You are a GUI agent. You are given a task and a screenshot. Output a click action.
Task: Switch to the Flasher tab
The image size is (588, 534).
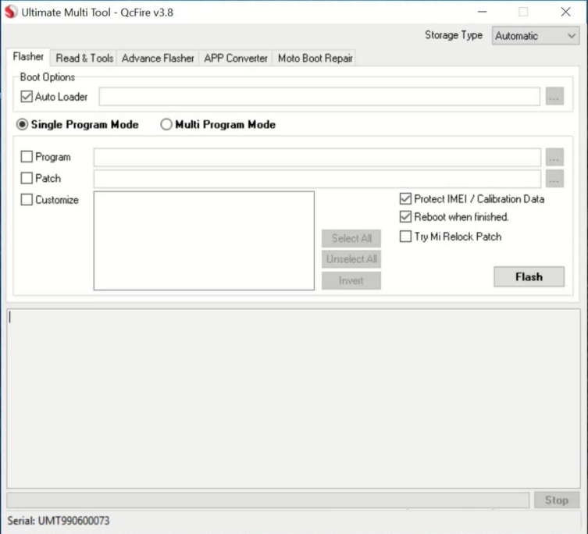[28, 57]
